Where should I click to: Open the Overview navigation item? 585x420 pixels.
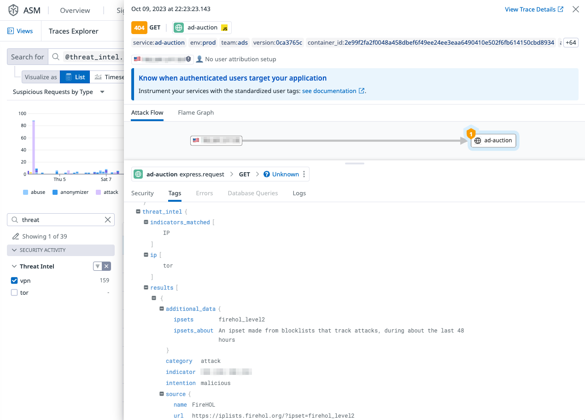[x=75, y=10]
